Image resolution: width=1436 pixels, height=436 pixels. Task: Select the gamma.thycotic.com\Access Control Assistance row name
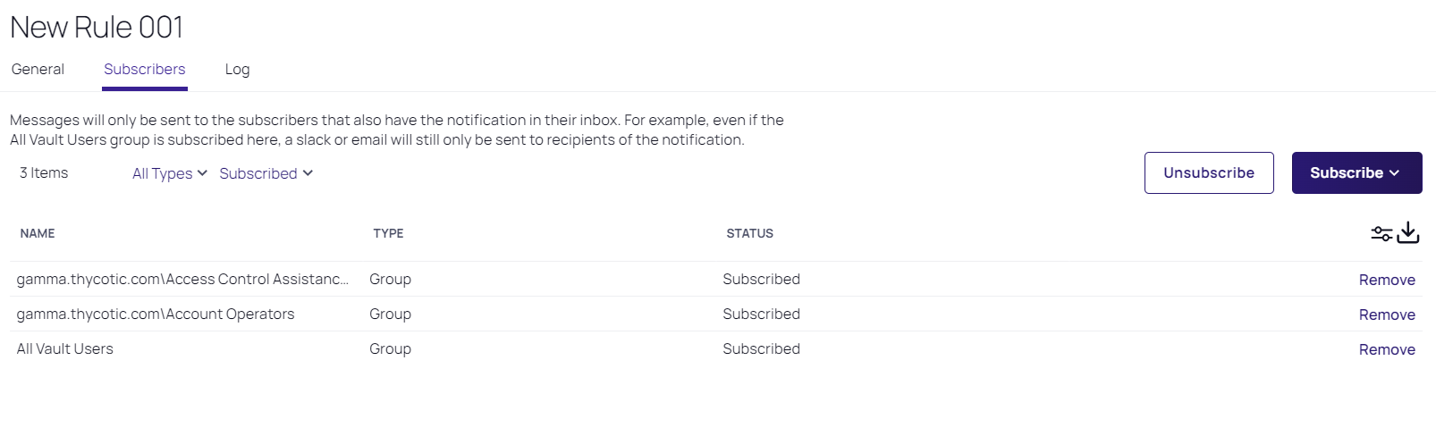click(x=182, y=280)
